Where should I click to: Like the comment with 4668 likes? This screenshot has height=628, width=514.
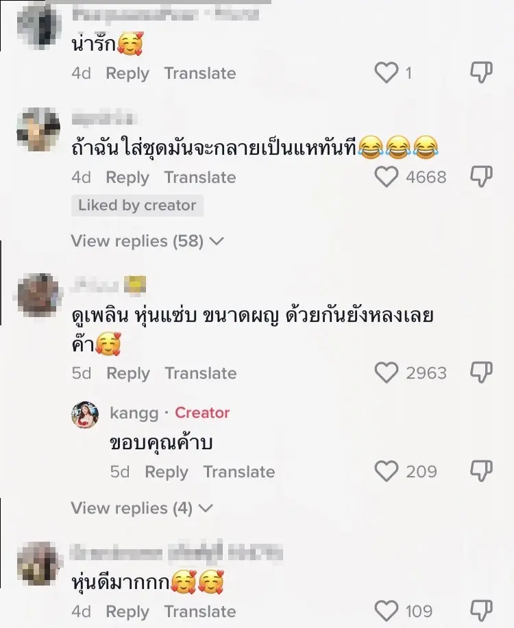click(387, 177)
